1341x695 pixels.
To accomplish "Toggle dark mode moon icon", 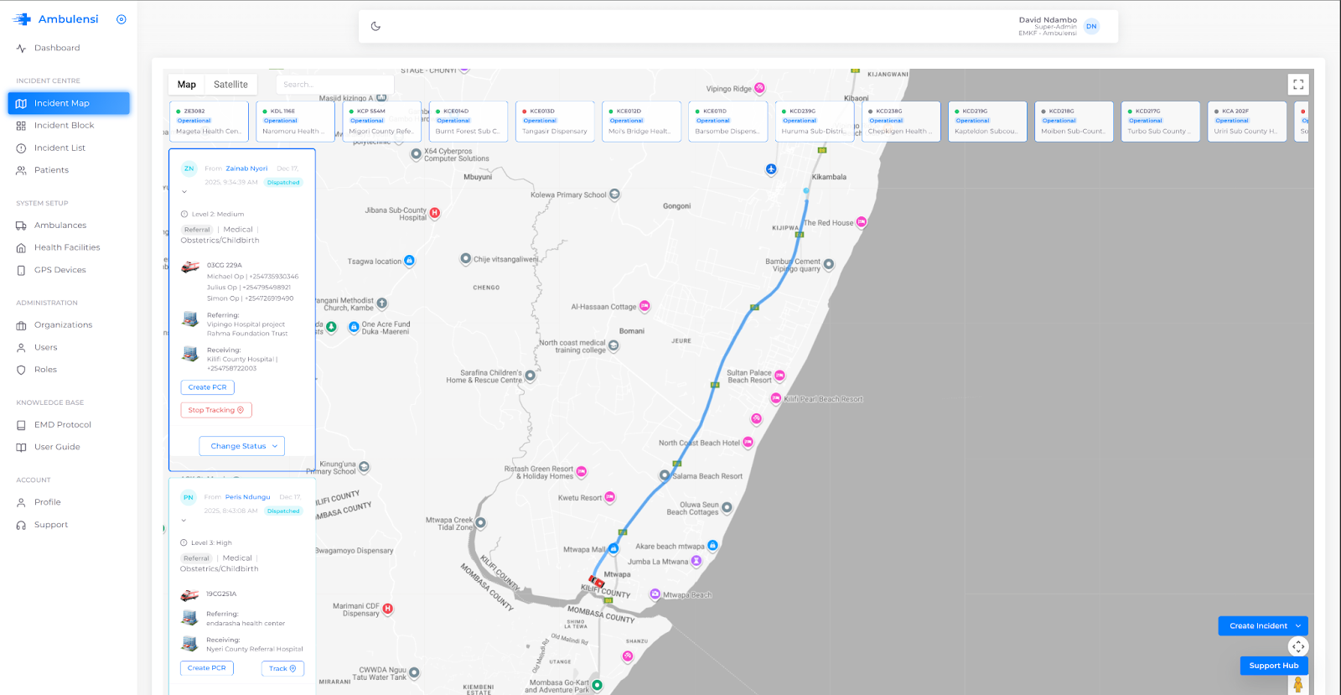I will pos(375,26).
